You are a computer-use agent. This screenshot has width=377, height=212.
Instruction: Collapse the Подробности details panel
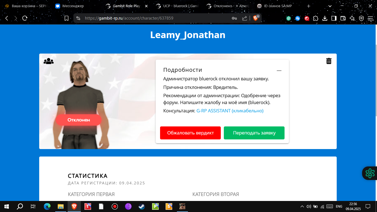(279, 71)
